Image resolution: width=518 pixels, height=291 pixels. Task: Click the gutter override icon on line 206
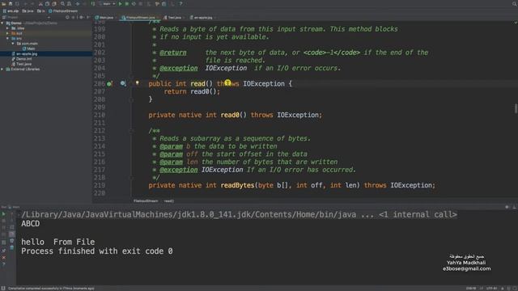tap(109, 84)
